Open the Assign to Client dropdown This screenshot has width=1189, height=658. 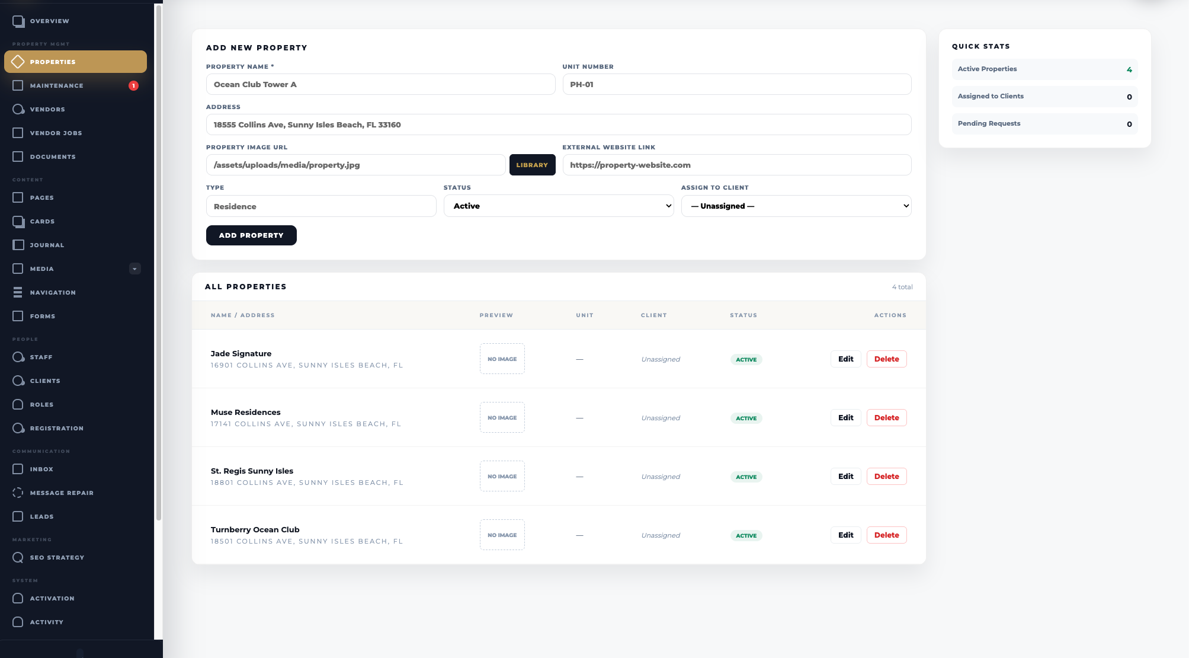click(x=796, y=206)
